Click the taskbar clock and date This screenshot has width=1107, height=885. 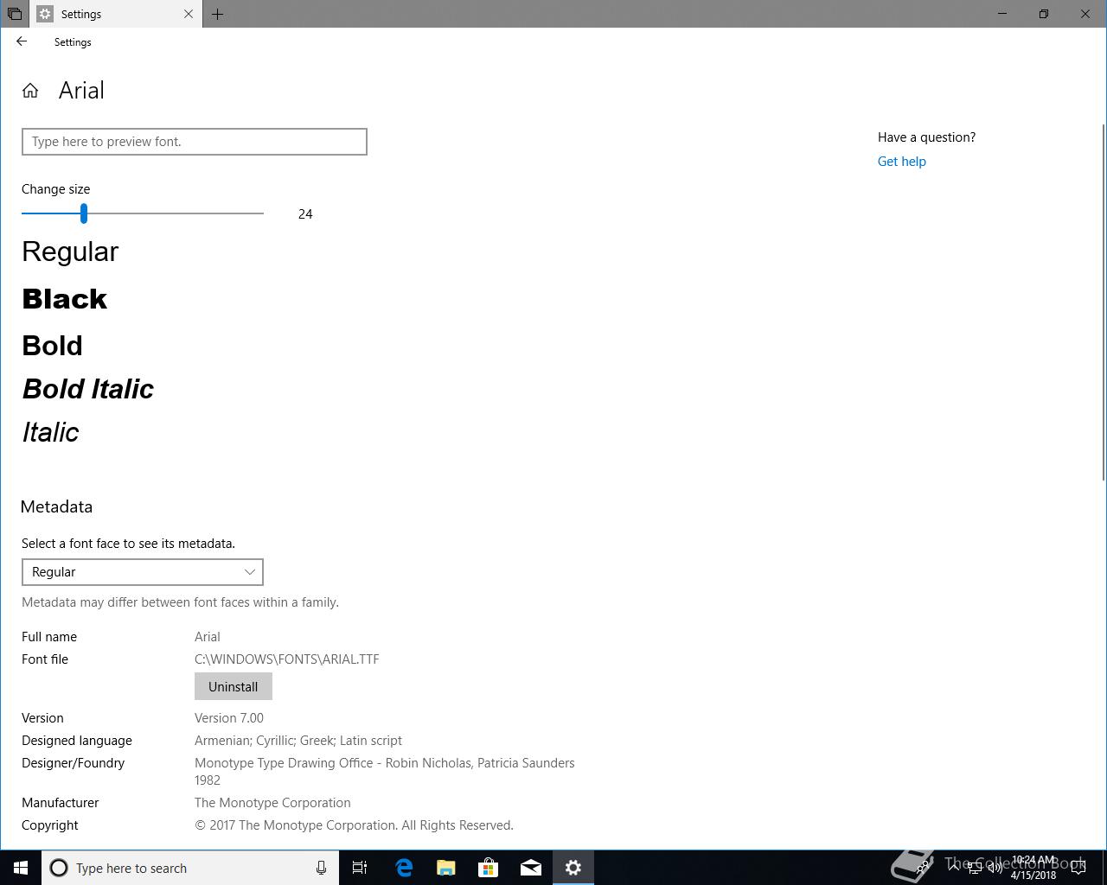(1033, 868)
